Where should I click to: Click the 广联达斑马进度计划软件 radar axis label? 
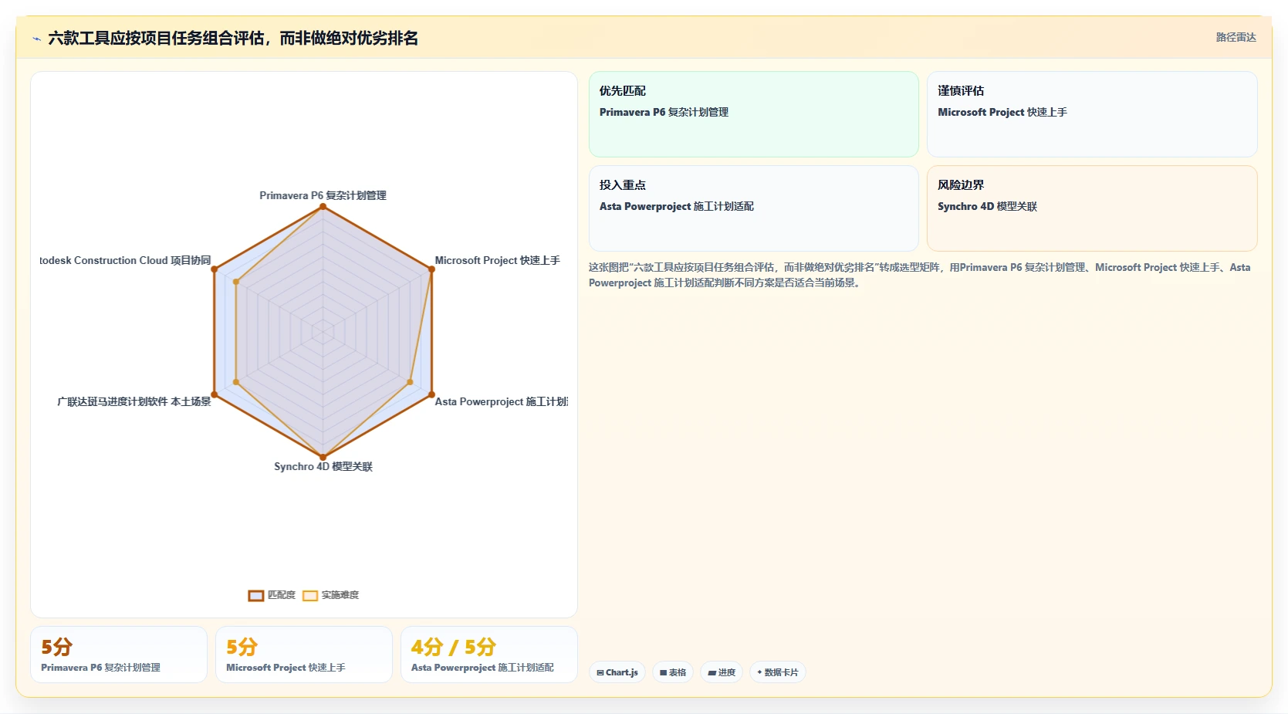tap(134, 401)
